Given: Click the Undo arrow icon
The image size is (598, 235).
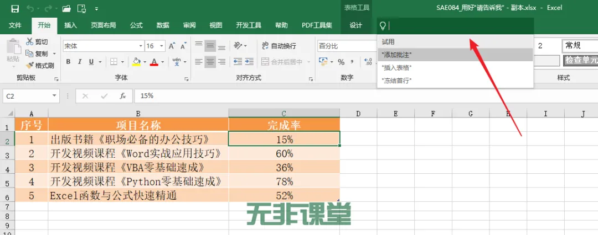Looking at the screenshot, I should tap(30, 8).
